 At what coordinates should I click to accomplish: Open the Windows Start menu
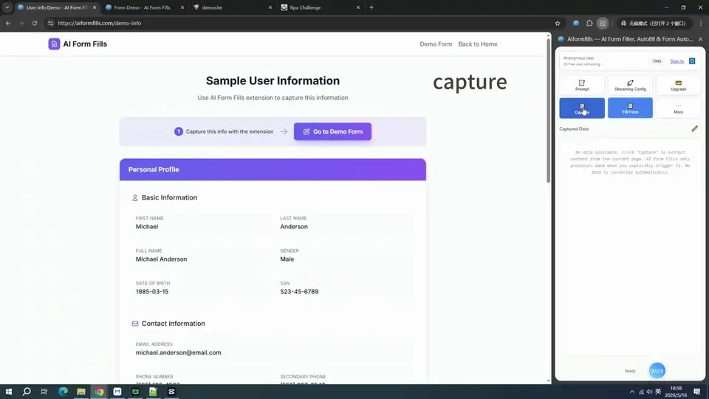[9, 392]
